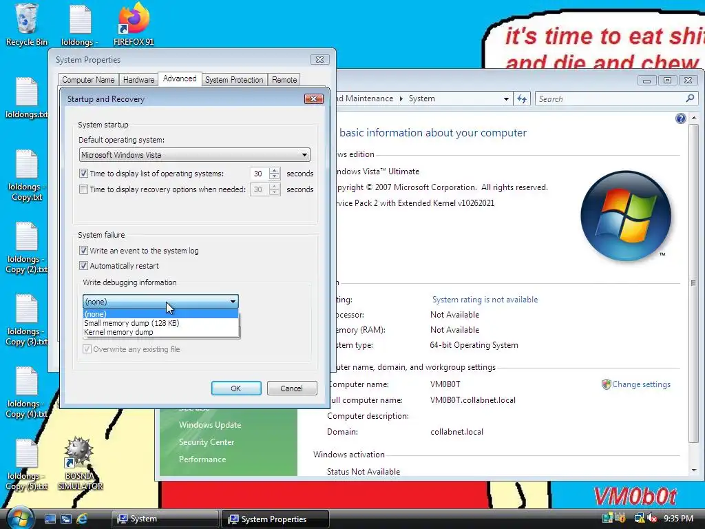This screenshot has width=705, height=529.
Task: Toggle the Automatically restart checkbox
Action: pos(83,266)
